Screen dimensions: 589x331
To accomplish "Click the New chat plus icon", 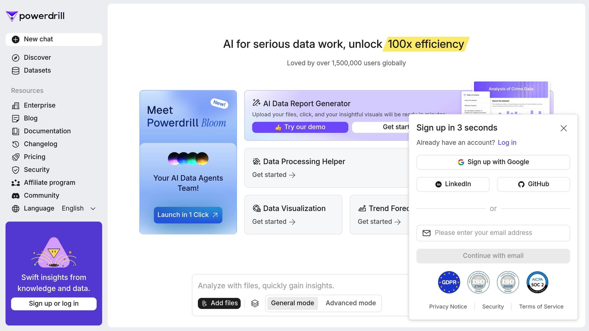I will pos(16,39).
